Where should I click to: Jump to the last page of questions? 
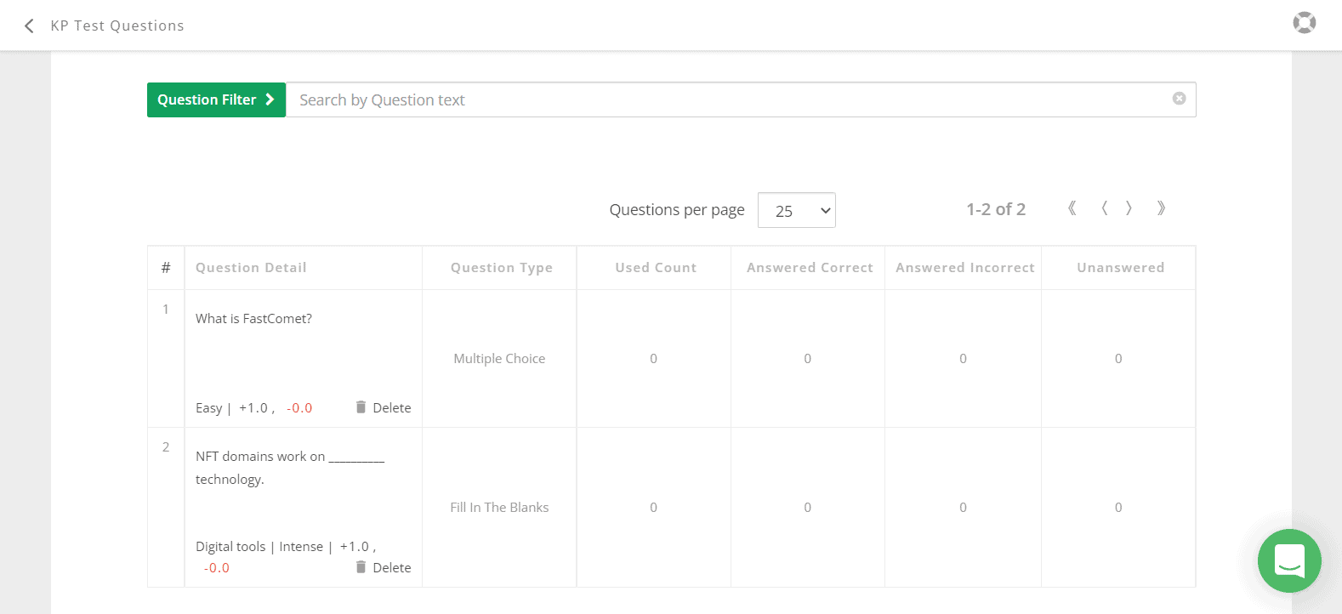pos(1161,208)
